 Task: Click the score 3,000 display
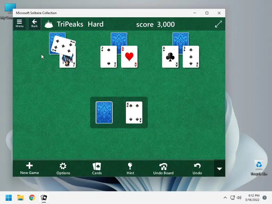coord(155,24)
